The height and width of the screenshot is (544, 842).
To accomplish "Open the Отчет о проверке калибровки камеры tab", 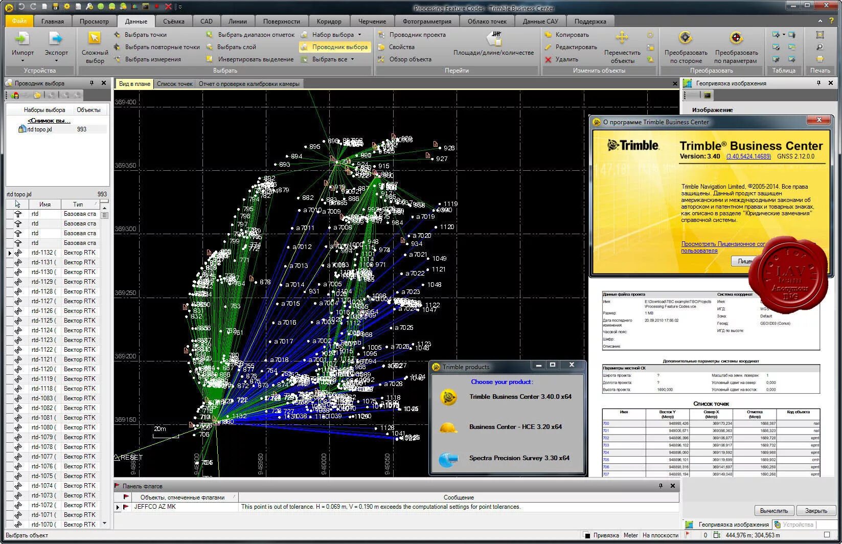I will (249, 84).
